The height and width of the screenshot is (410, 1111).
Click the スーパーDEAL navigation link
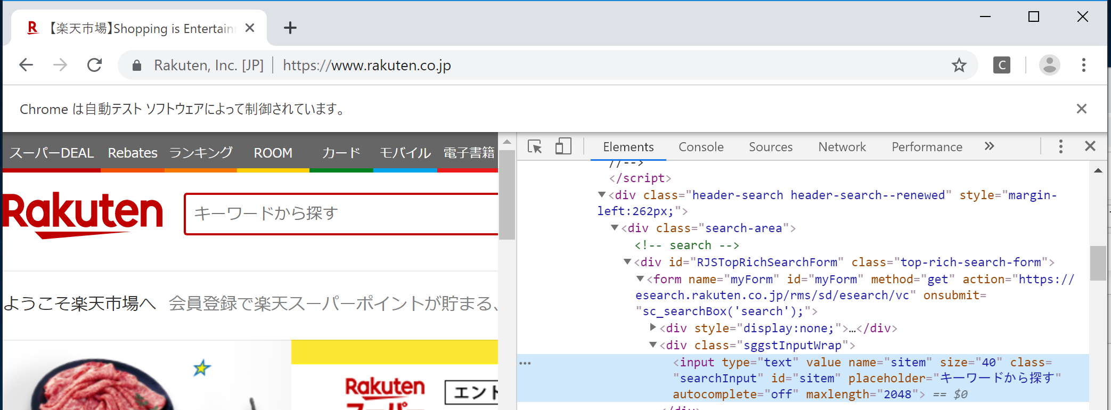52,153
